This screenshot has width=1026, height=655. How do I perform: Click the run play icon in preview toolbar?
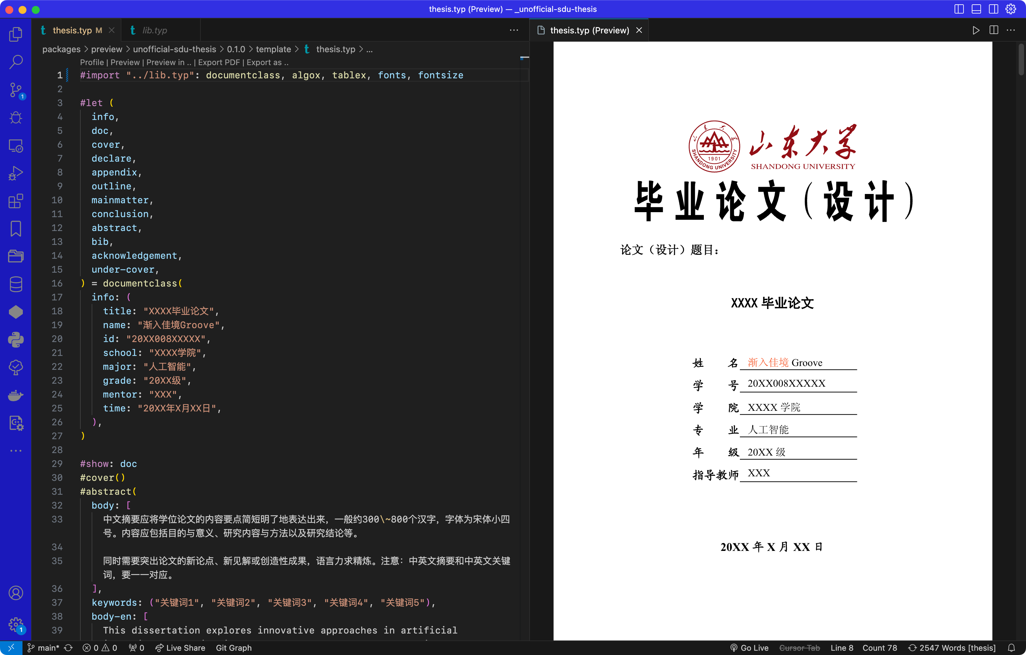tap(976, 30)
